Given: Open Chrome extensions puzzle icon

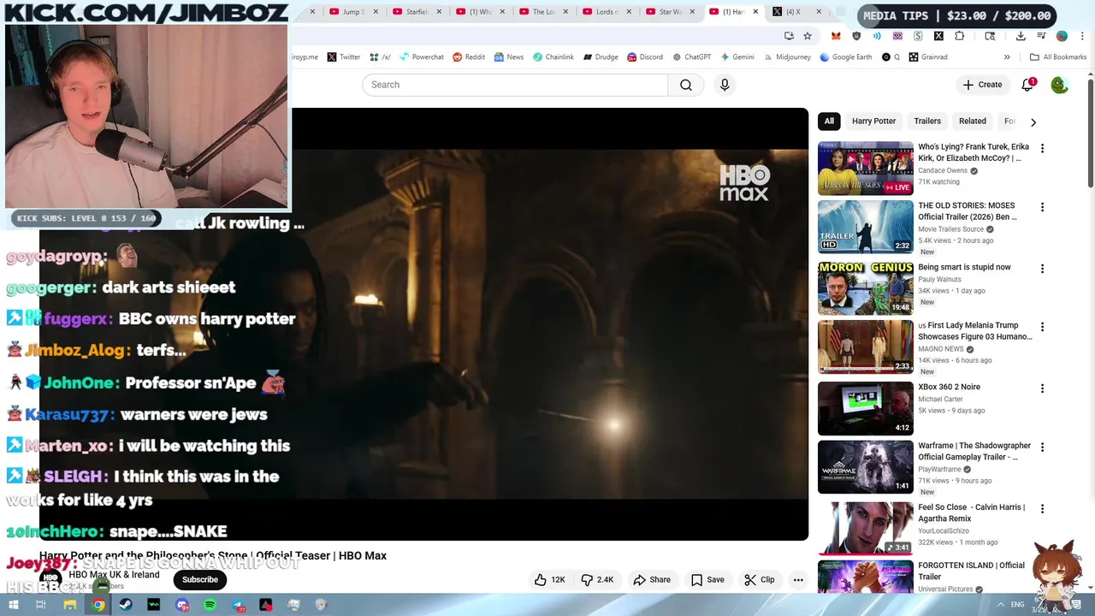Looking at the screenshot, I should pyautogui.click(x=959, y=36).
